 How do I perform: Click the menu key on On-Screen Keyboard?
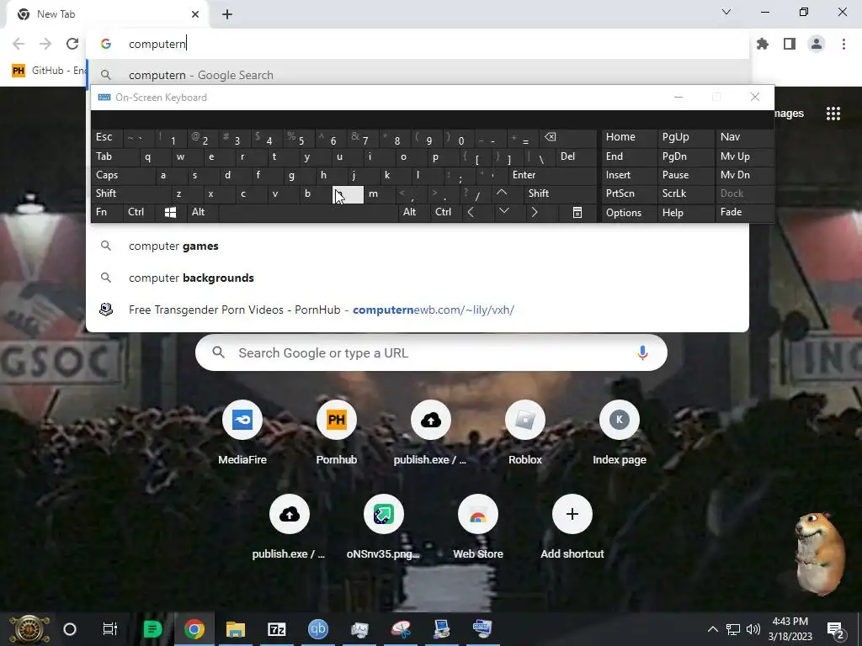[x=577, y=213]
